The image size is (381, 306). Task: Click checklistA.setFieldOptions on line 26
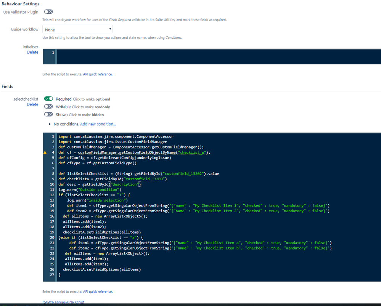coord(91,269)
